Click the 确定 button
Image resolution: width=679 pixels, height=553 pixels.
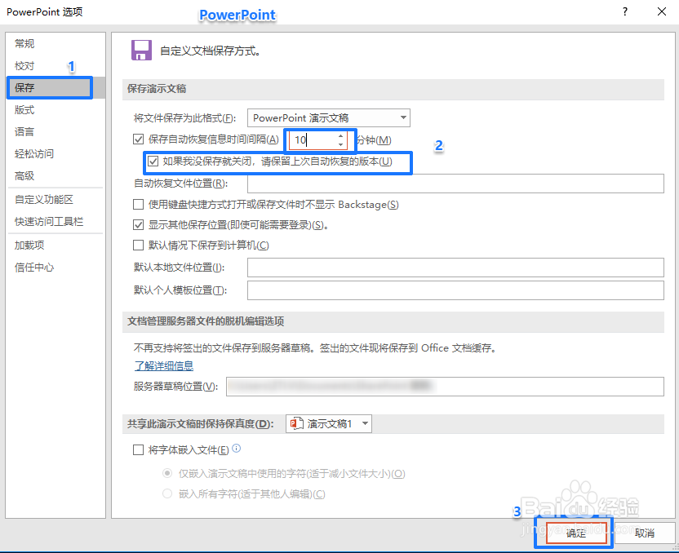[576, 533]
